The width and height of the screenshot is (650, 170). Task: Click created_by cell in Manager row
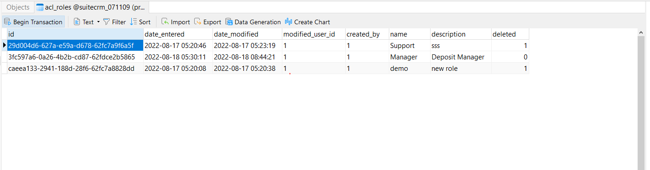pyautogui.click(x=367, y=57)
